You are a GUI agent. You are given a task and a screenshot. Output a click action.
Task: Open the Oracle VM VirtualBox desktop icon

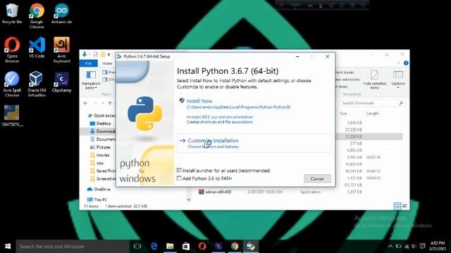pyautogui.click(x=37, y=84)
